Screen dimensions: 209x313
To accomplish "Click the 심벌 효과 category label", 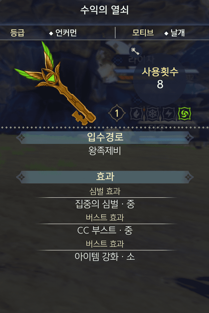I will point(105,191).
